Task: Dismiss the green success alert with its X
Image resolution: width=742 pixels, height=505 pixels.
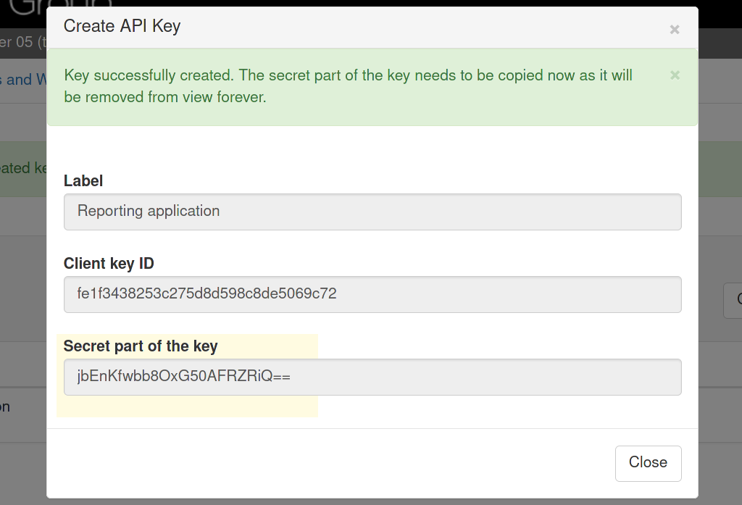Action: click(674, 75)
